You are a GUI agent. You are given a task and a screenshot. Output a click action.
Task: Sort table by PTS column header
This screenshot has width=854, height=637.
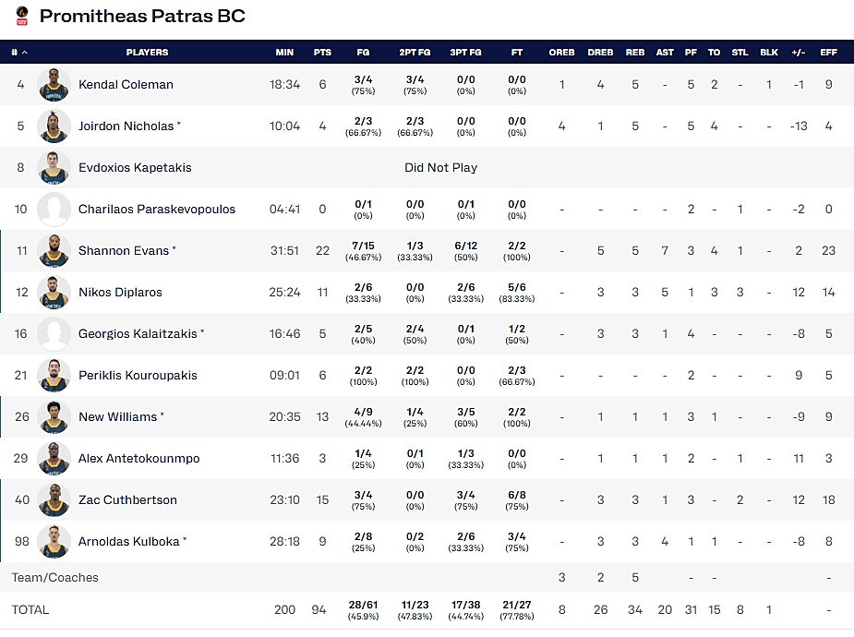[322, 53]
